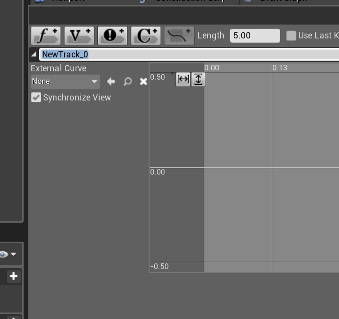Browse to External Curve asset magnifier icon
The height and width of the screenshot is (319, 339).
[127, 81]
